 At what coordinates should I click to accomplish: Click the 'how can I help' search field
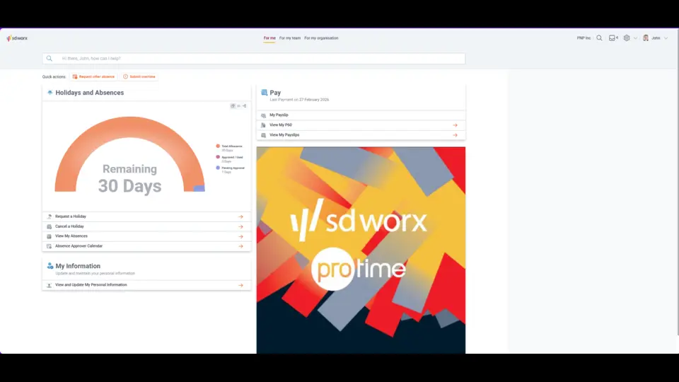255,59
